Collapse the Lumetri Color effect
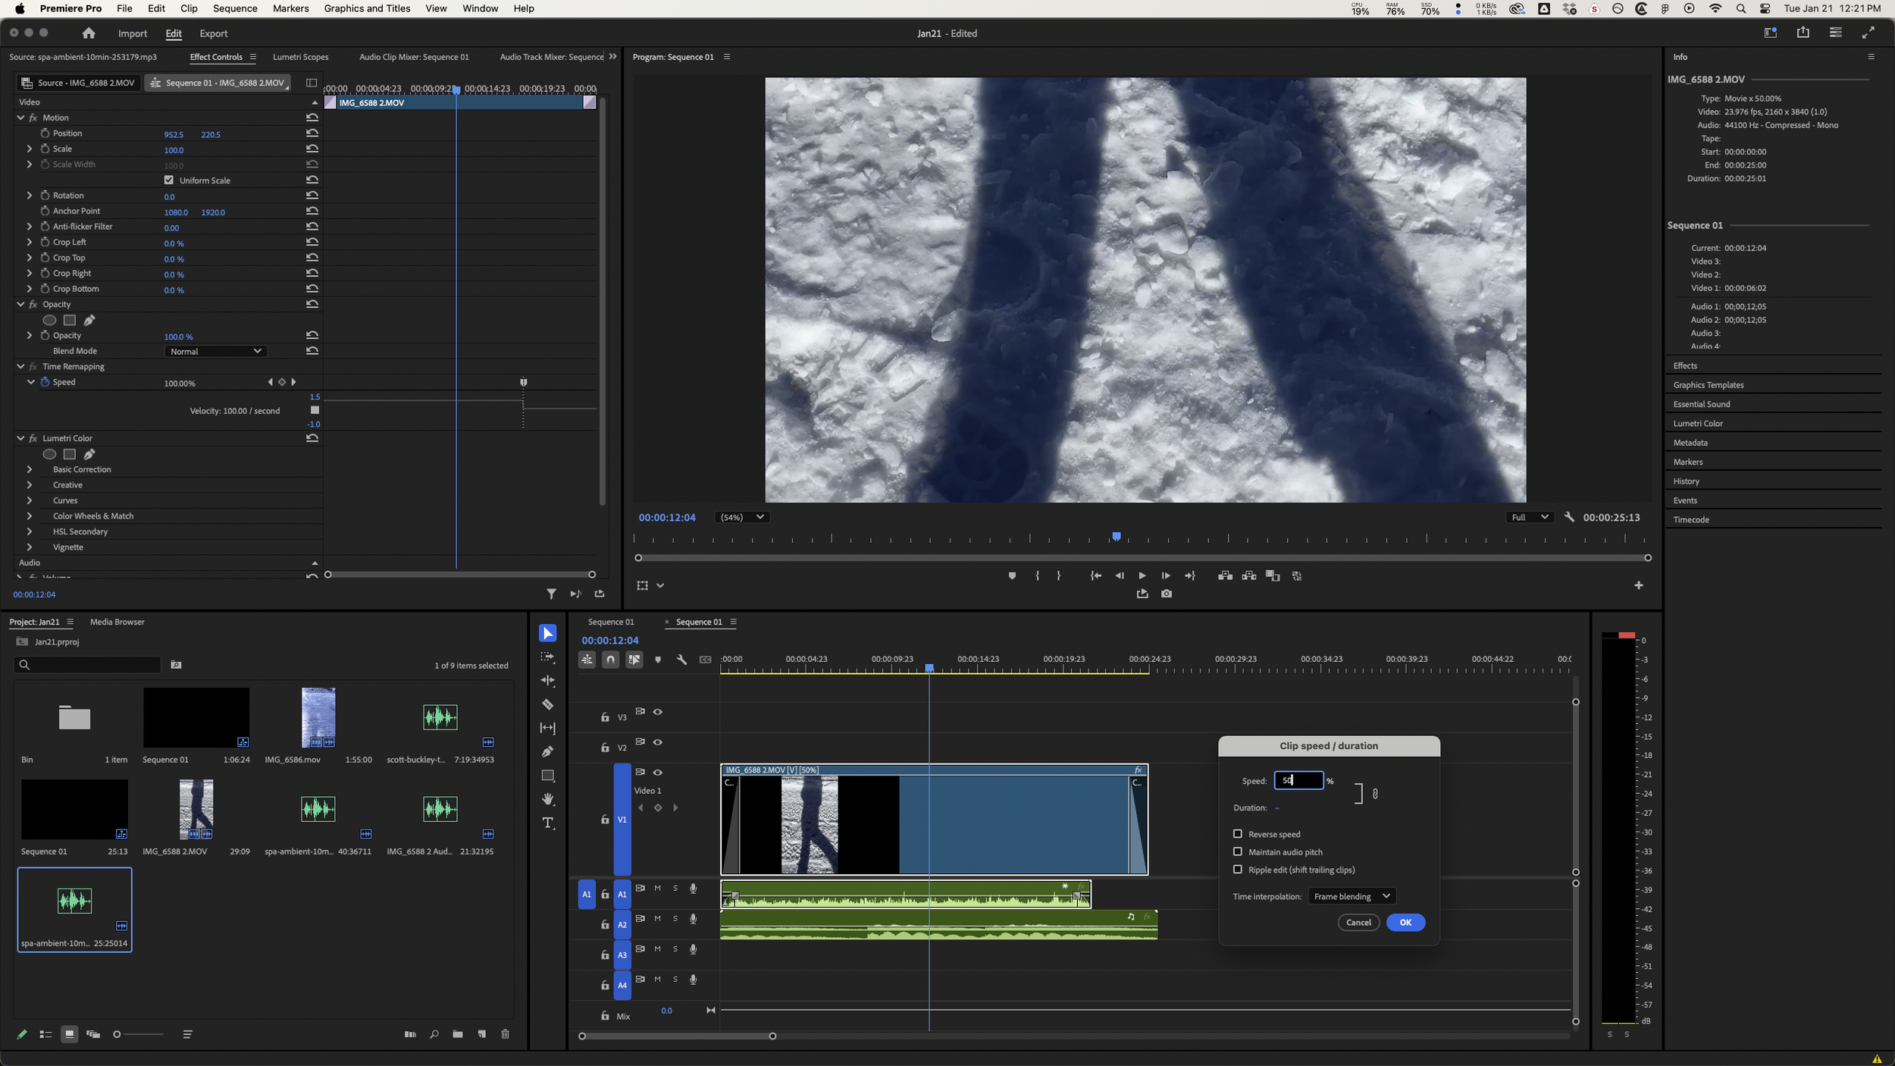The height and width of the screenshot is (1066, 1895). click(x=20, y=438)
